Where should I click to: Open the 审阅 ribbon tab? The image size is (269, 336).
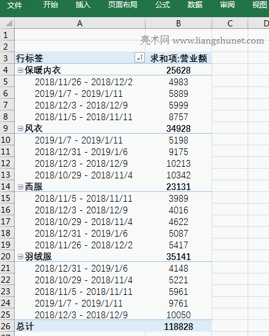[x=227, y=5]
